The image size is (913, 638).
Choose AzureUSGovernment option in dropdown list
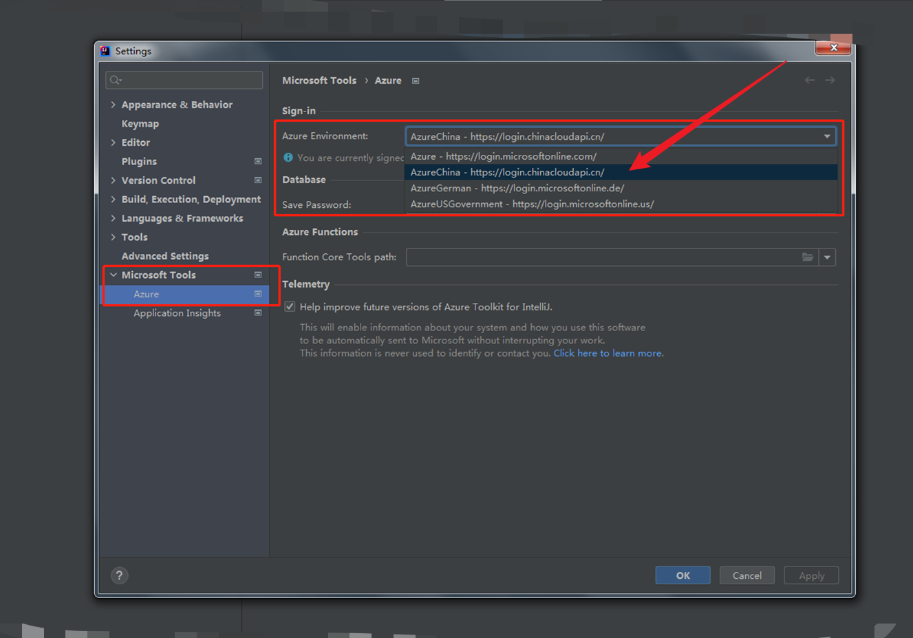[x=532, y=204]
